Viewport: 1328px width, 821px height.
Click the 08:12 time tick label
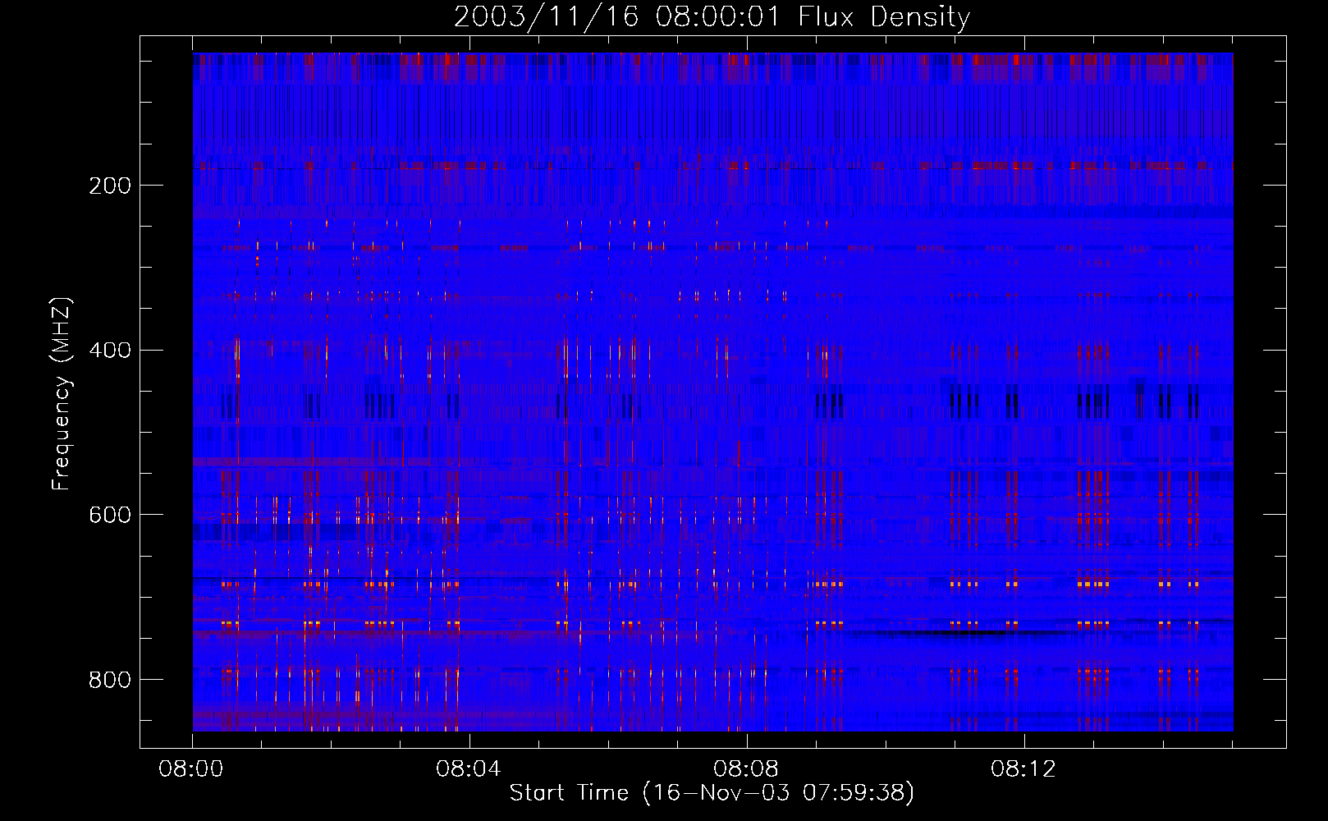point(1023,769)
